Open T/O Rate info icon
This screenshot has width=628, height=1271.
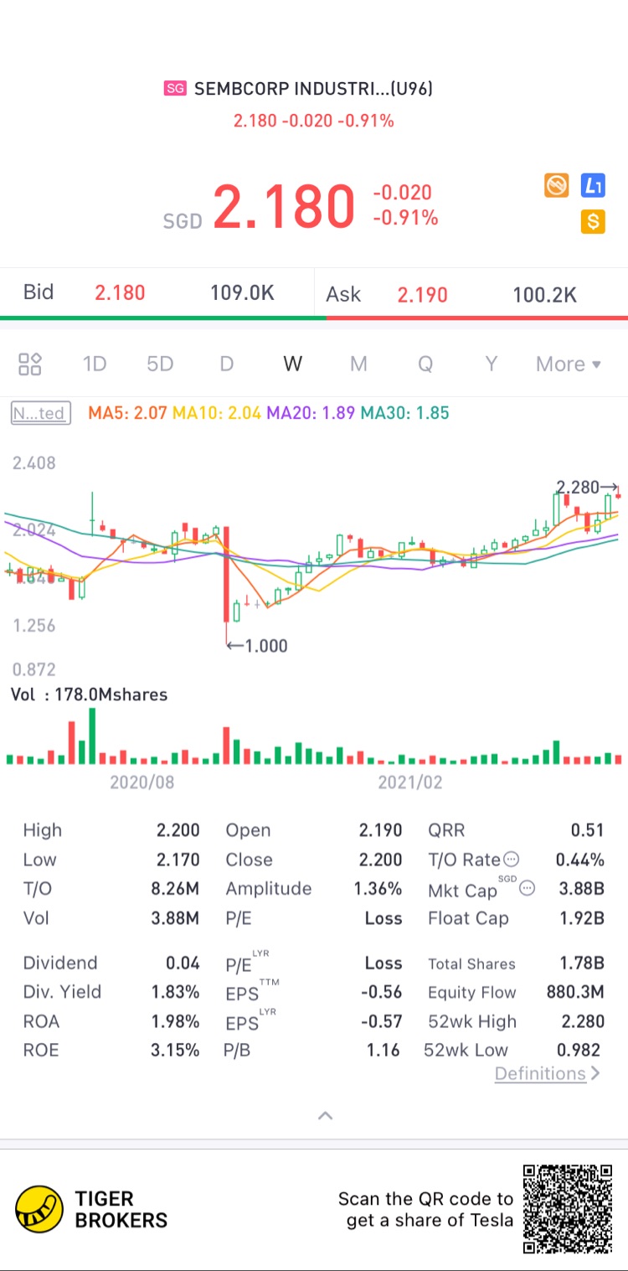coord(512,860)
